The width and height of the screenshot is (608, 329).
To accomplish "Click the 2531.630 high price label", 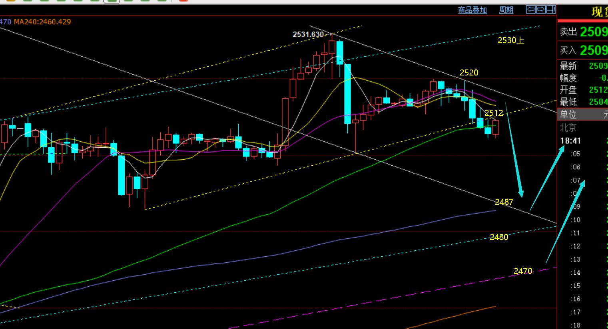I will point(308,34).
